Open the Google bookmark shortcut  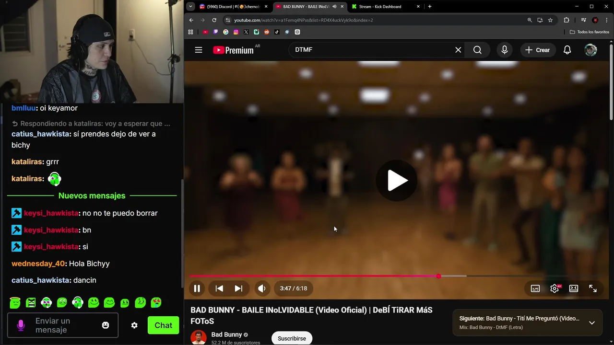tap(226, 32)
